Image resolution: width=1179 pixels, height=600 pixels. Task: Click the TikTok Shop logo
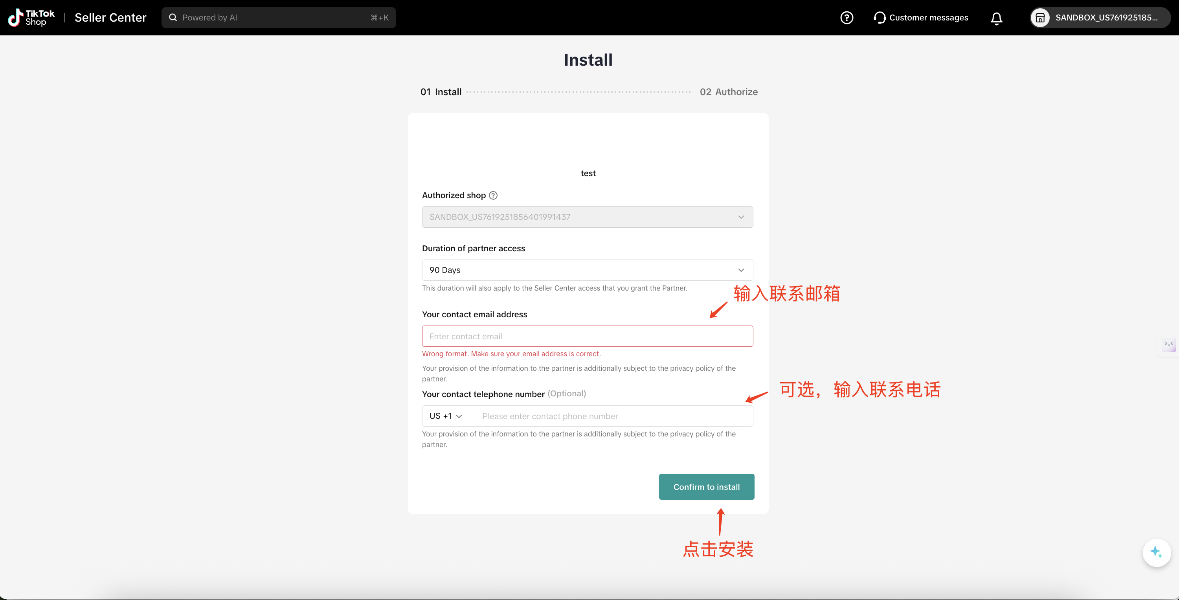click(31, 17)
